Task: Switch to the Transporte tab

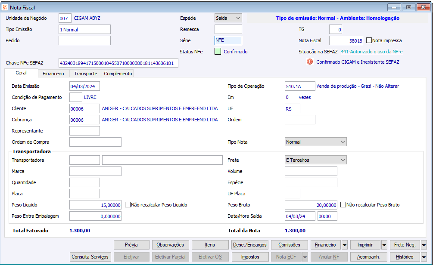Action: pyautogui.click(x=86, y=74)
